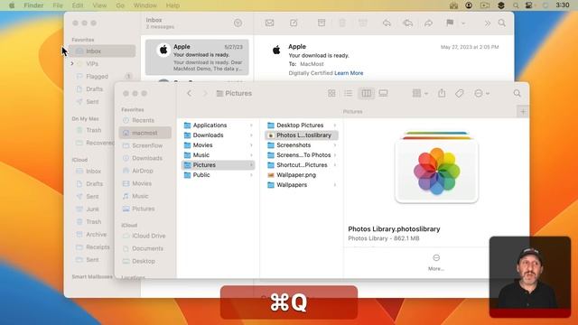The height and width of the screenshot is (325, 578).
Task: Click the Share icon in Finder toolbar
Action: (442, 93)
